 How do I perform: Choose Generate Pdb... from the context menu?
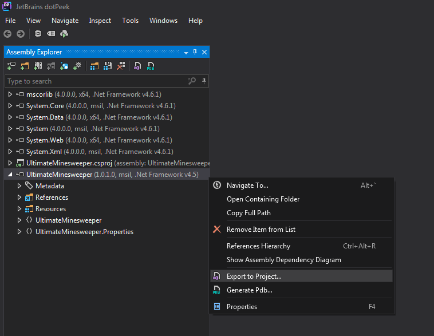301,290
